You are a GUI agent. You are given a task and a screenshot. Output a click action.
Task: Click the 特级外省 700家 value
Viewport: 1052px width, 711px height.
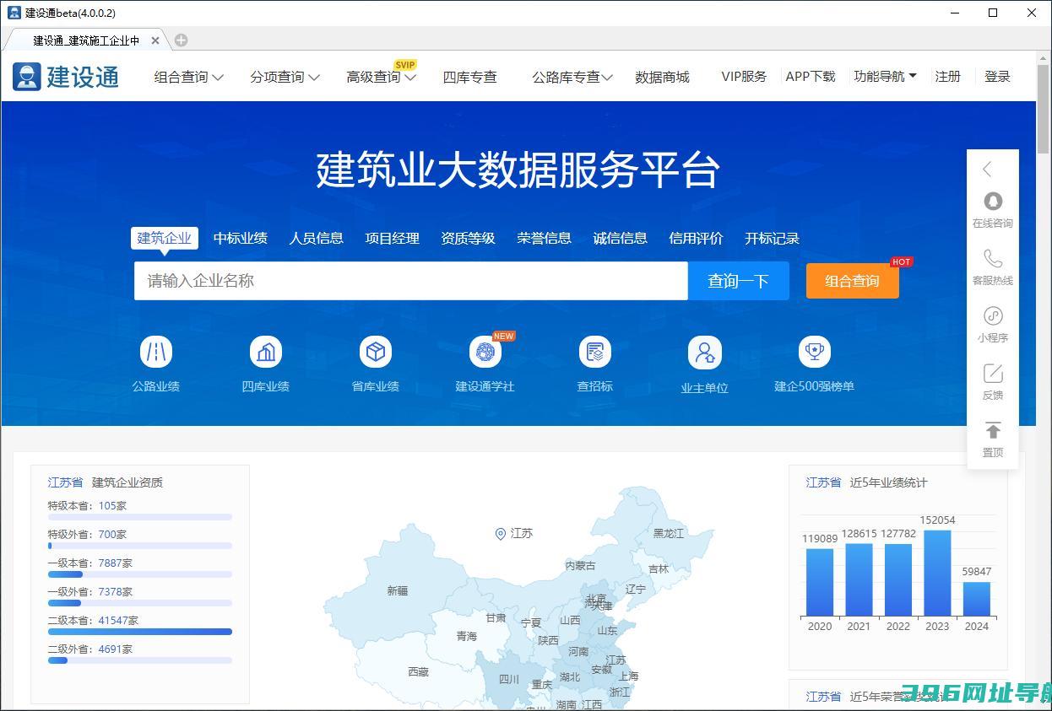click(112, 535)
